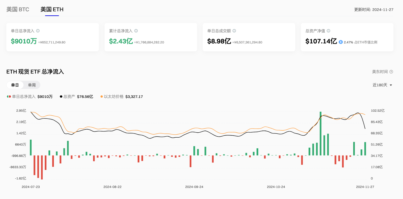The width and height of the screenshot is (403, 199).
Task: Click the $107.14亿 total net asset value
Action: [x=321, y=41]
